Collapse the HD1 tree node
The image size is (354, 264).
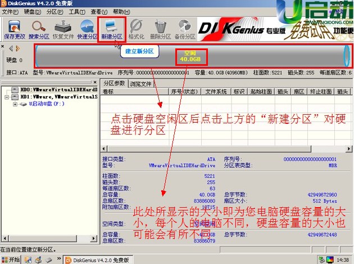pos(7,97)
